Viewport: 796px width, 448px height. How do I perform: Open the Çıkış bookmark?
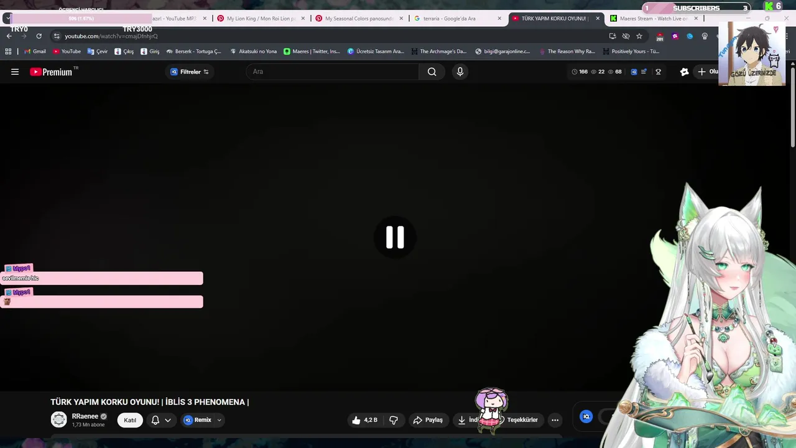pos(124,52)
